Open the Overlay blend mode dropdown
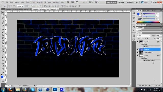The image size is (163, 92). (x=143, y=36)
